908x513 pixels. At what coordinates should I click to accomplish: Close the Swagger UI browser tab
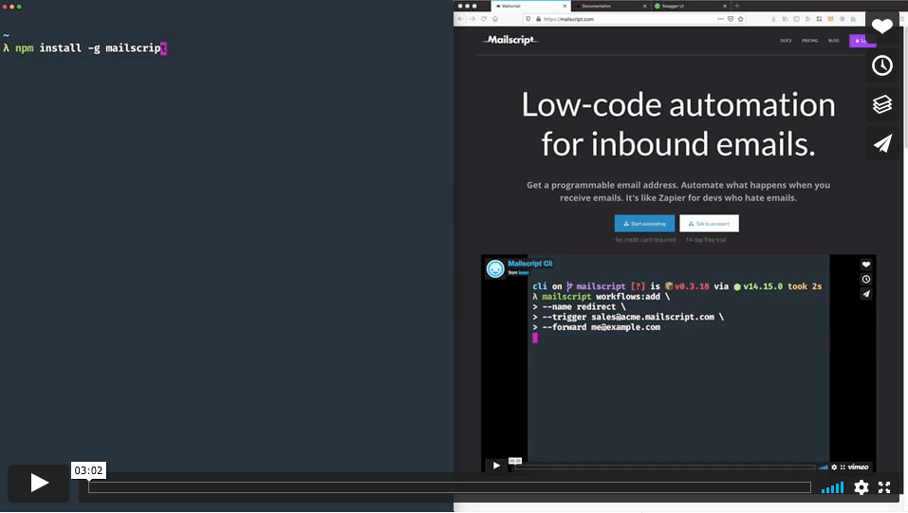click(725, 6)
